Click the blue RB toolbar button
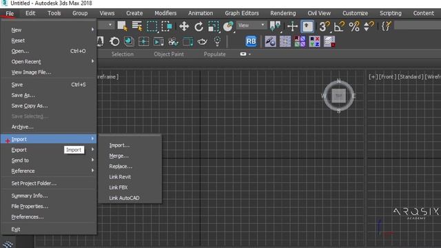The height and width of the screenshot is (248, 441). pos(251,41)
